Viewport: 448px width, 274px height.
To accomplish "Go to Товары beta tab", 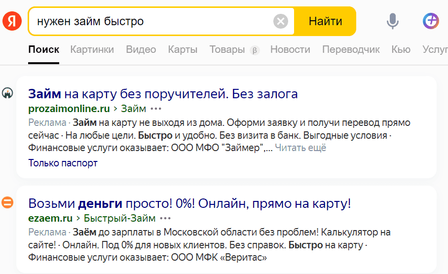I will pyautogui.click(x=234, y=50).
